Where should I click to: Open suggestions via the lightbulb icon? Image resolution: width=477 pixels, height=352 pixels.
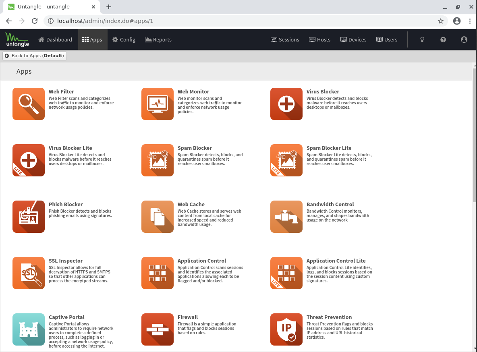point(422,39)
